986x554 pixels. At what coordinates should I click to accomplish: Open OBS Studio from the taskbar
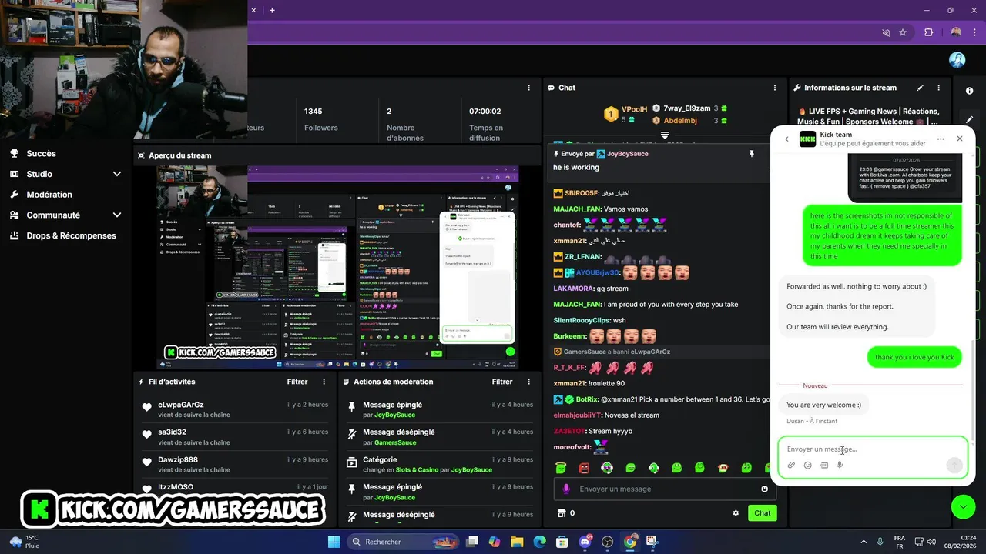point(607,542)
